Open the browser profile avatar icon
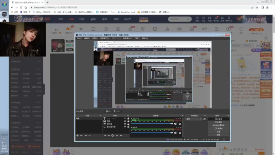 click(x=267, y=7)
